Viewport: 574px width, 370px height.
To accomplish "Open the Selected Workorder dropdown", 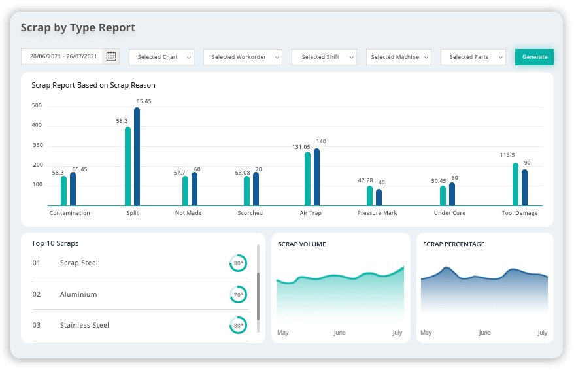I will point(243,57).
